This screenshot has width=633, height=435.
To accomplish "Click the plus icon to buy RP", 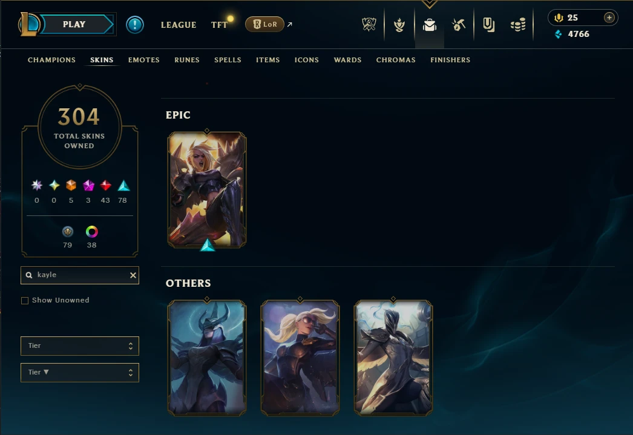I will (x=609, y=18).
